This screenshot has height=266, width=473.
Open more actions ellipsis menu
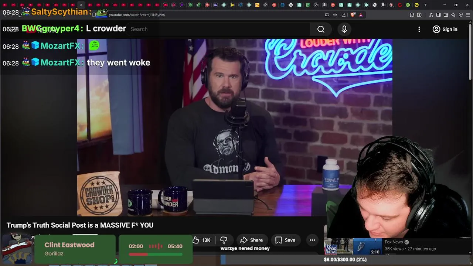pos(312,240)
